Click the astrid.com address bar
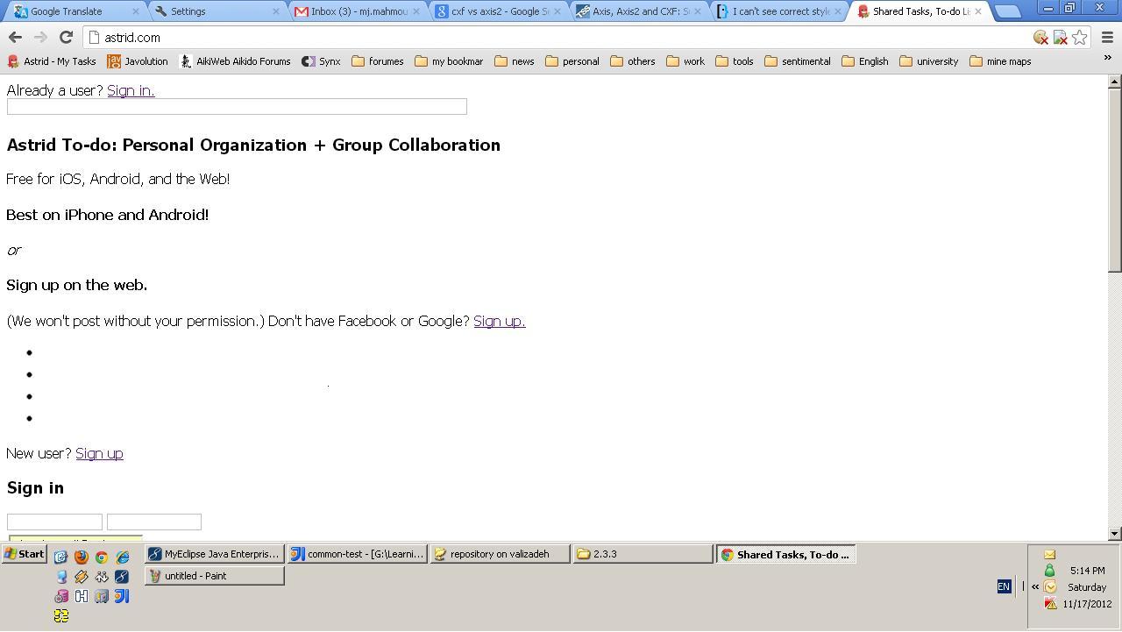 coord(561,38)
